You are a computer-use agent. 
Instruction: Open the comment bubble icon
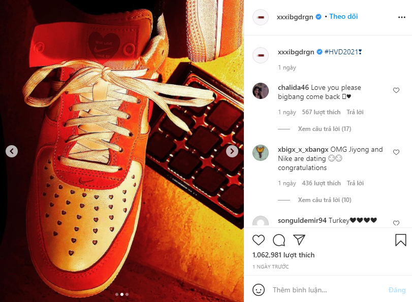(x=279, y=240)
